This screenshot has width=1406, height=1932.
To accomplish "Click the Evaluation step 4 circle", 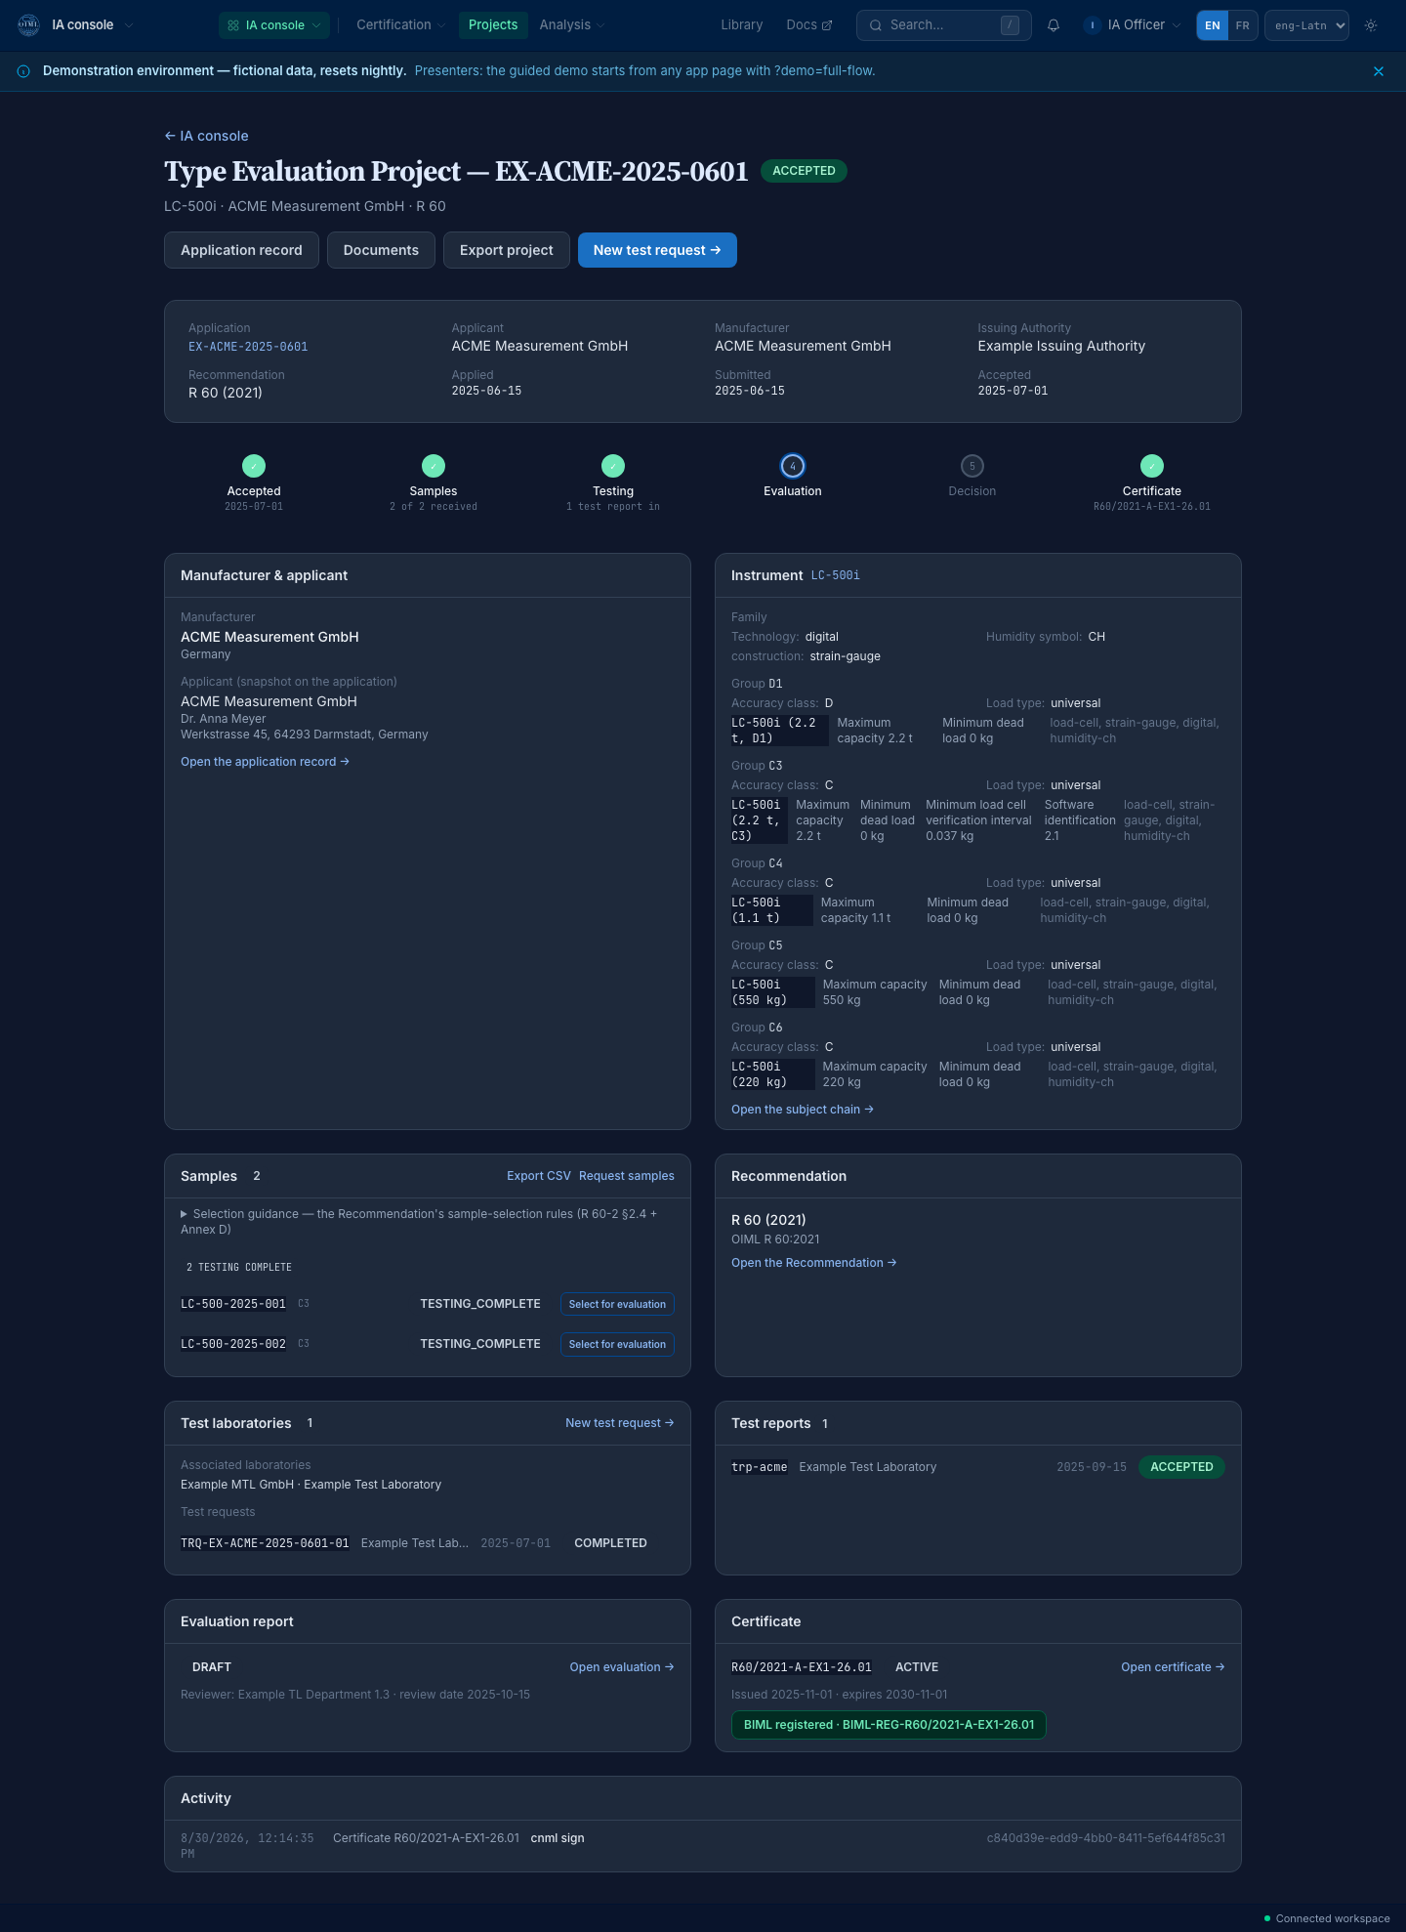I will (793, 466).
